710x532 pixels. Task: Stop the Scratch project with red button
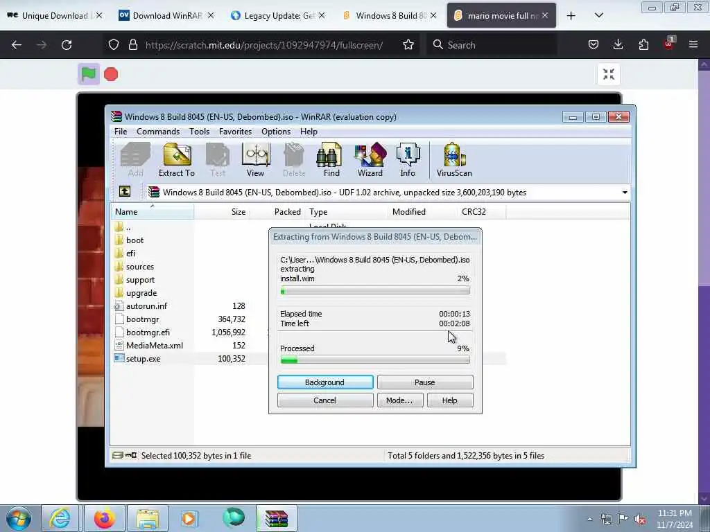pos(111,74)
